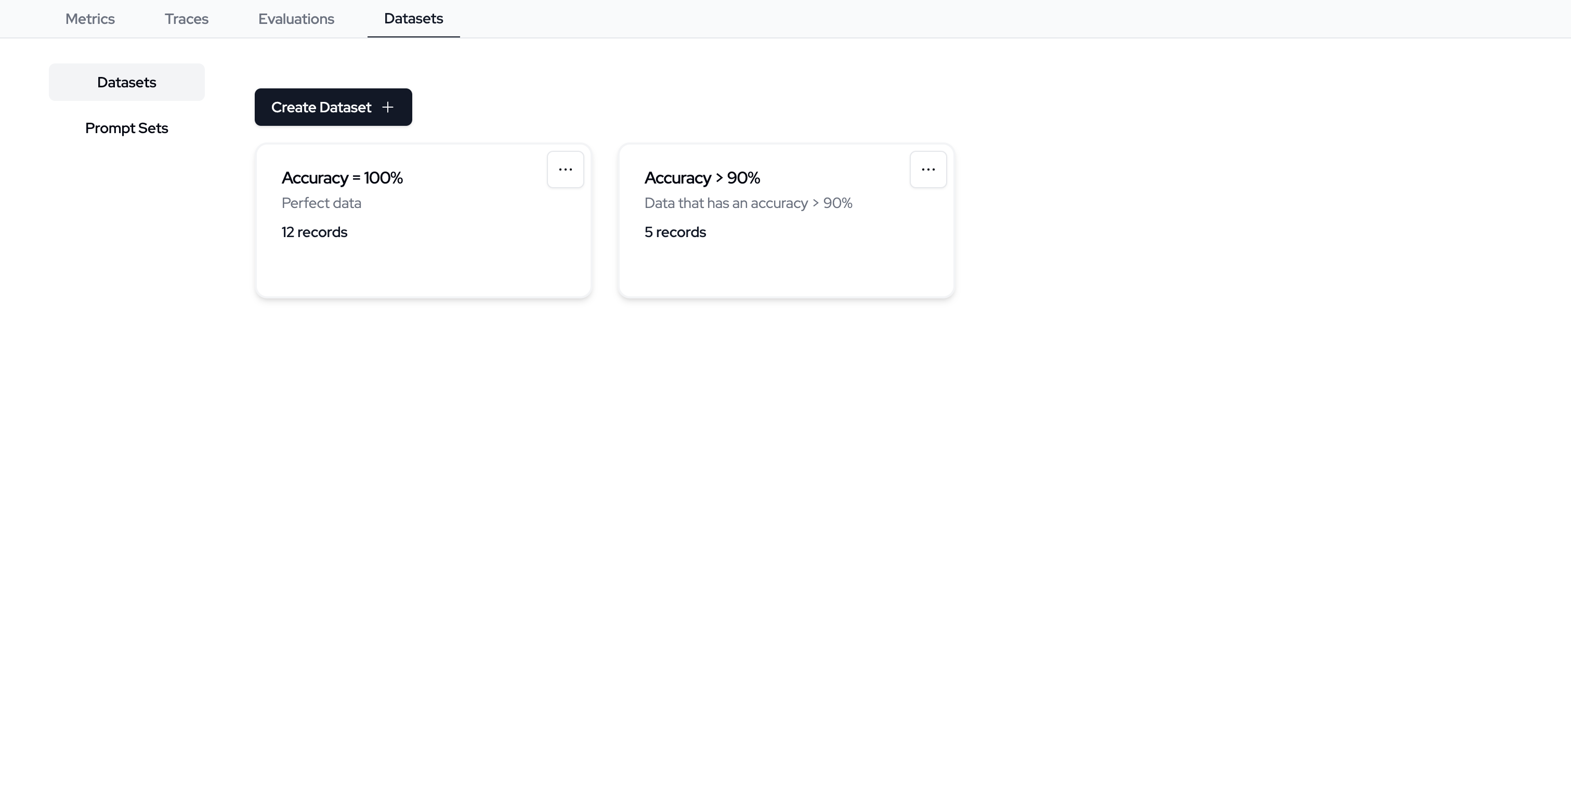Open the Evaluations tab
Screen dimensions: 1571x809
296,19
